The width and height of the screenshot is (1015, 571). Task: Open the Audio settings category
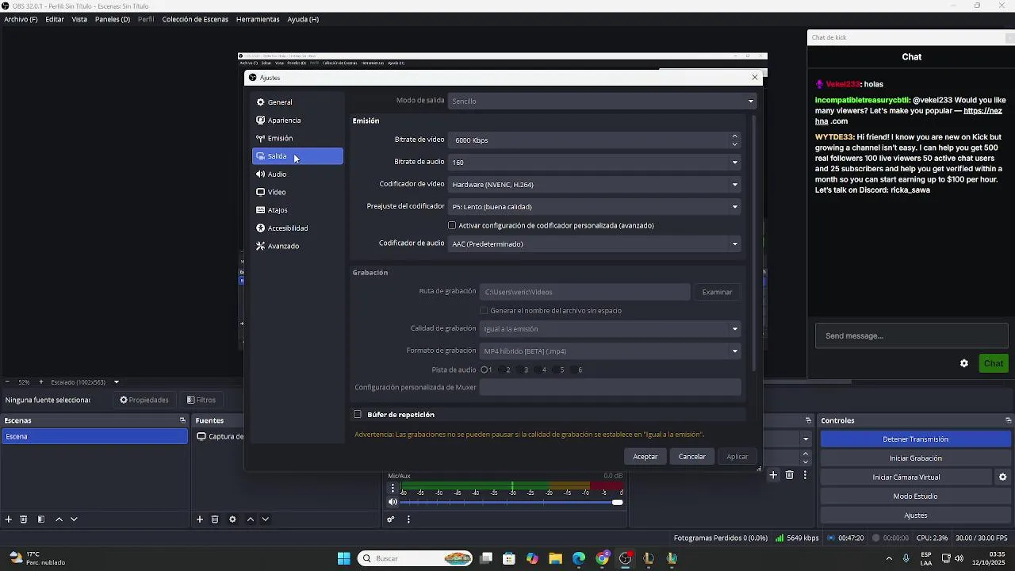pyautogui.click(x=297, y=174)
